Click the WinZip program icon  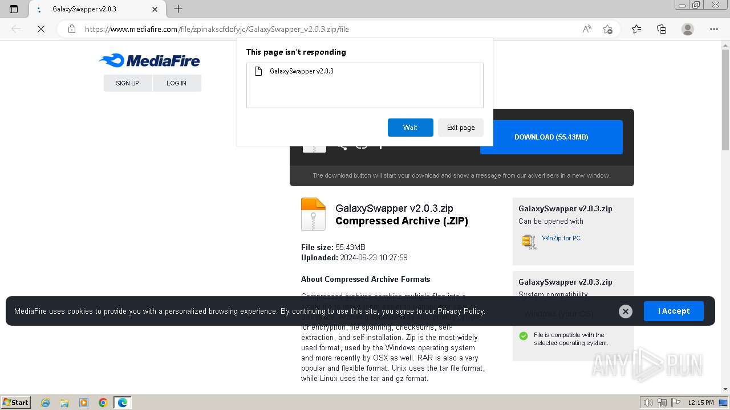coord(529,241)
